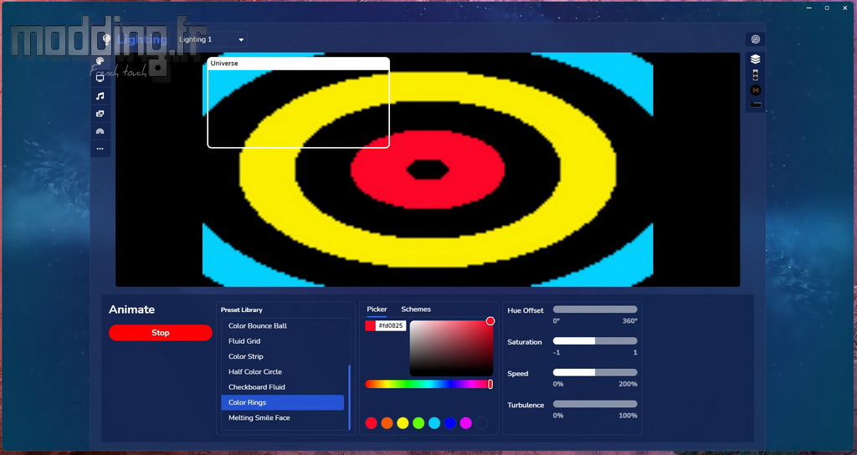This screenshot has height=455, width=857.
Task: Select the Half Color Circle preset
Action: click(283, 371)
